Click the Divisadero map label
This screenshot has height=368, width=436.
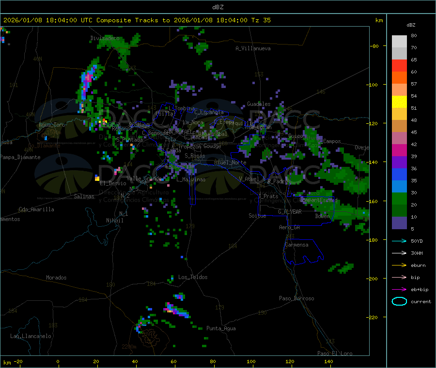click(105, 38)
